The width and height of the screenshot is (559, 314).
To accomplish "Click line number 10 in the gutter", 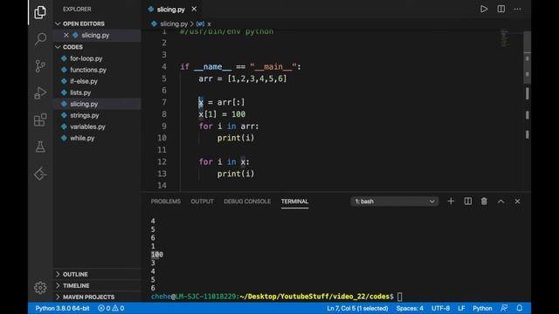I will (162, 138).
